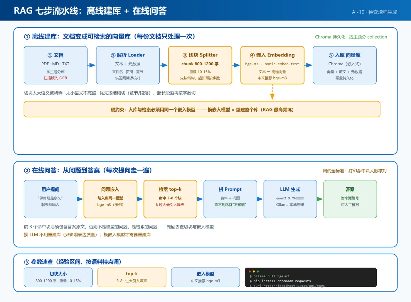Click the heading '② 在线问答：从问题到答案'
Viewport: 411px width, 302px height.
(x=88, y=171)
